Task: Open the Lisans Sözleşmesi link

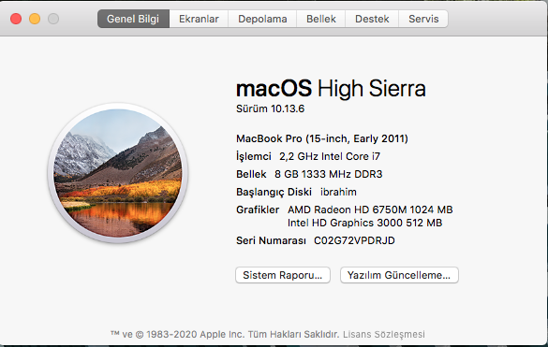Action: coord(384,335)
